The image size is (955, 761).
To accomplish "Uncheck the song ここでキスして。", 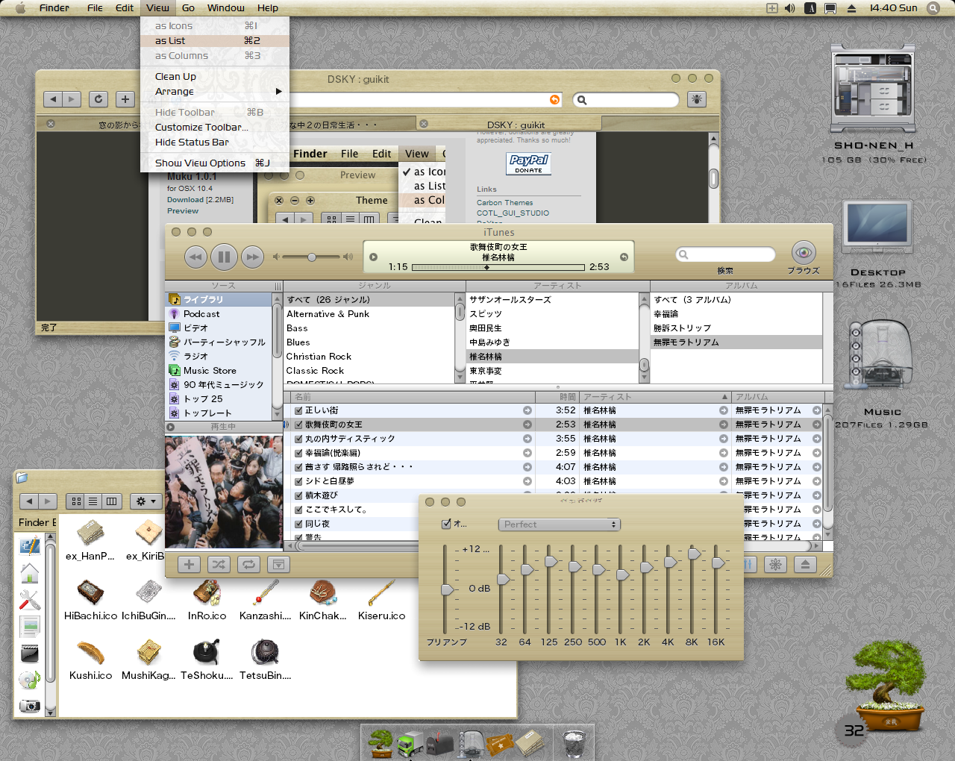I will pyautogui.click(x=298, y=510).
